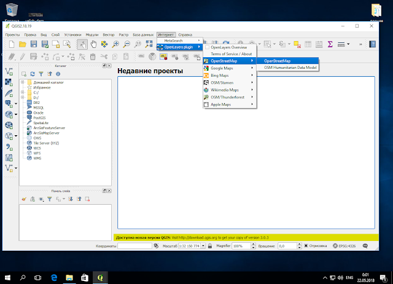This screenshot has height=284, width=393.
Task: Click the Zoom to Native Resolution icon
Action: coord(138,44)
